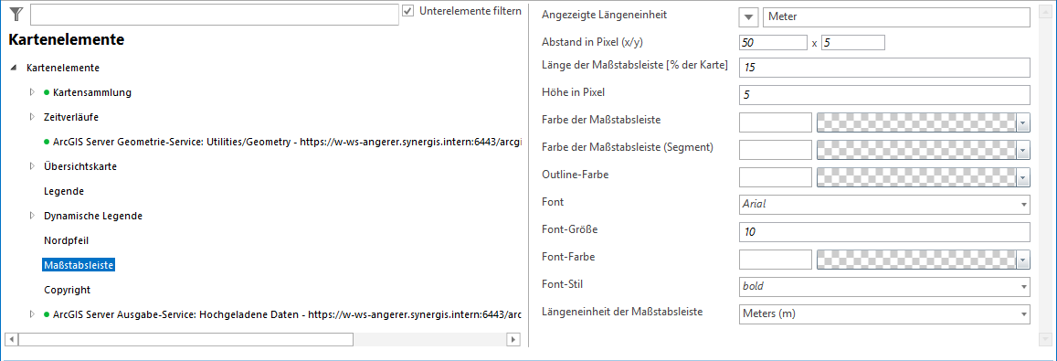
Task: Select the Zeitverläufe tree item
Action: pos(71,117)
